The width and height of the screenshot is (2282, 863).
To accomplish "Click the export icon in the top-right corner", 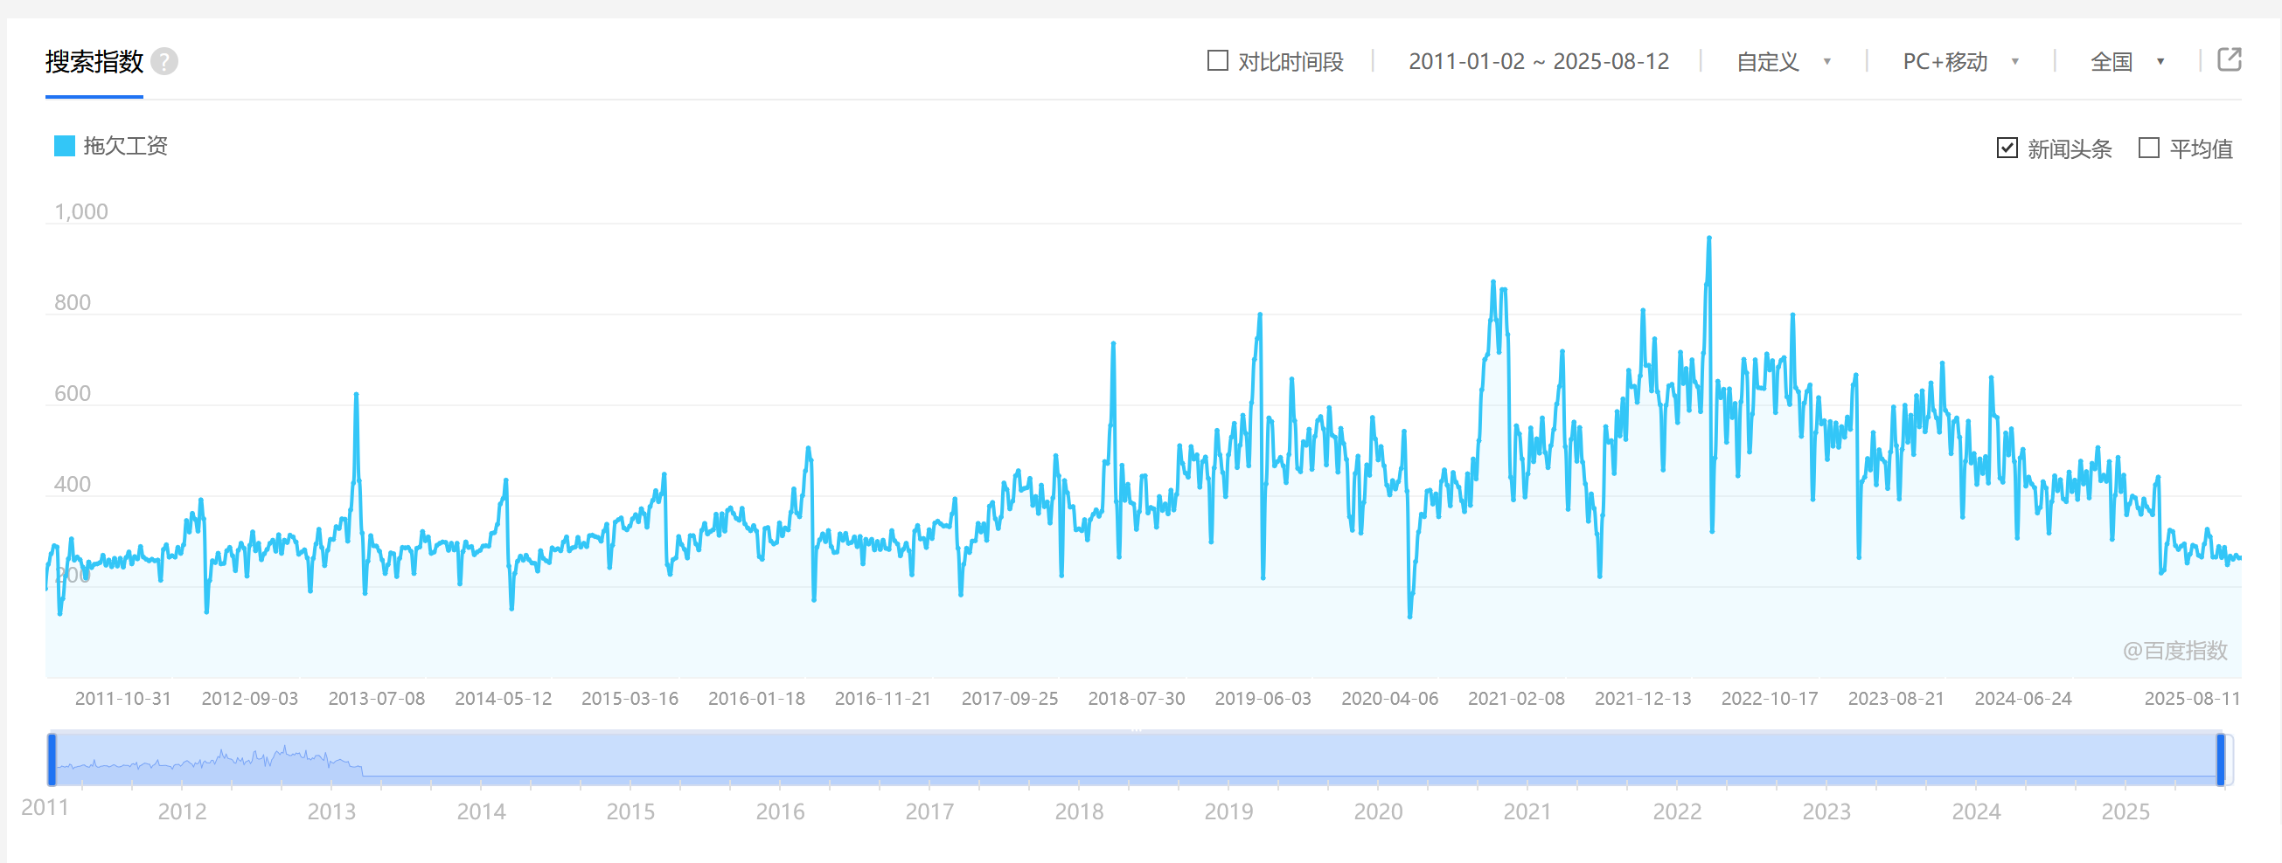I will click(x=2229, y=60).
